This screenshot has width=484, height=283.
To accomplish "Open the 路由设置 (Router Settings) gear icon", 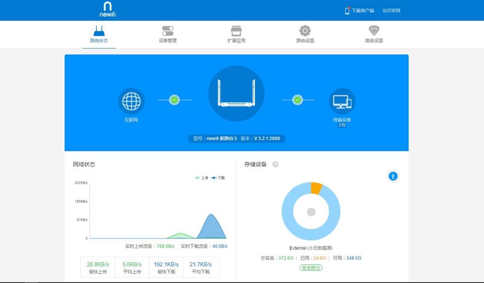I will pyautogui.click(x=304, y=34).
